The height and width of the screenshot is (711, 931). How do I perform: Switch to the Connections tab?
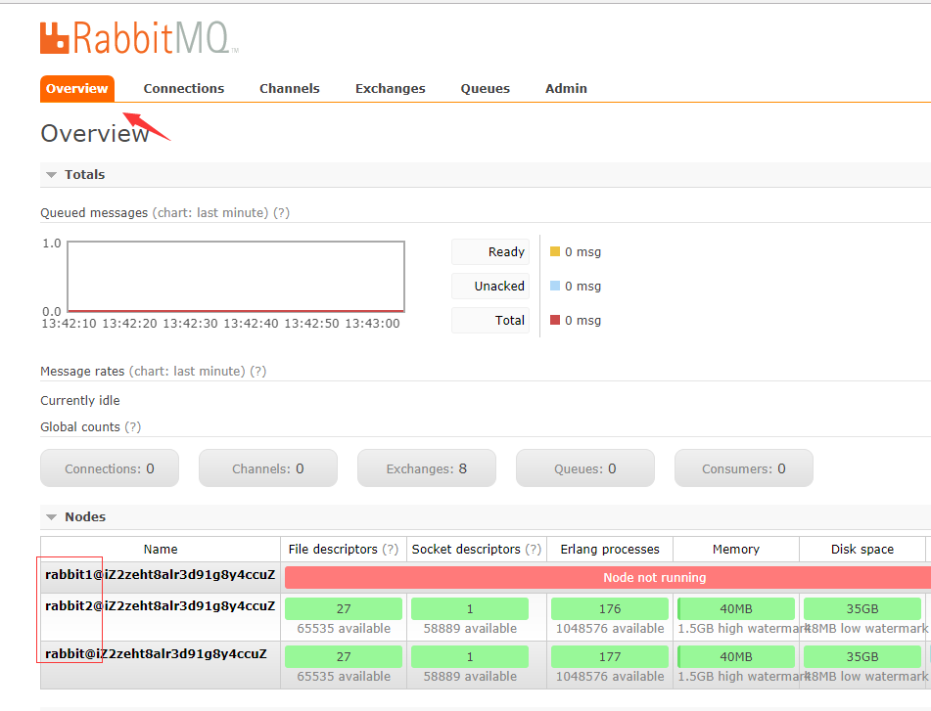pyautogui.click(x=184, y=89)
